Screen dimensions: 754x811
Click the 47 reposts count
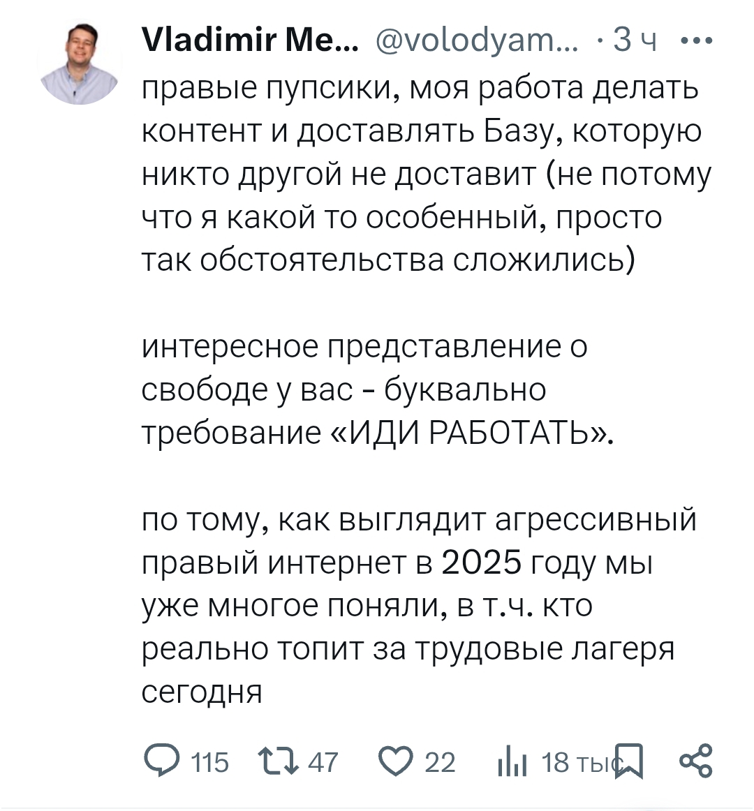pyautogui.click(x=323, y=762)
